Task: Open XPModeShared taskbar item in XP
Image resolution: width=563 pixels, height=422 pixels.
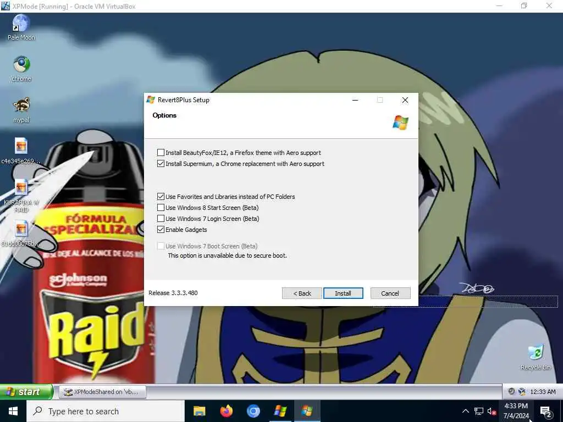Action: [x=102, y=392]
